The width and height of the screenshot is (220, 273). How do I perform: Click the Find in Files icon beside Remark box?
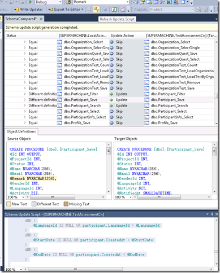coord(69,2)
